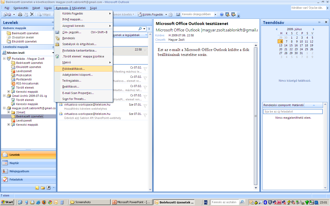The image size is (330, 206).
Task: Open the Szerkesztés menu
Action: [x=21, y=8]
